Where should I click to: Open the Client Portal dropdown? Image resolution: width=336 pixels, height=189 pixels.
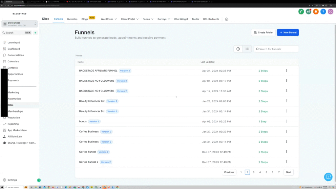point(129,19)
